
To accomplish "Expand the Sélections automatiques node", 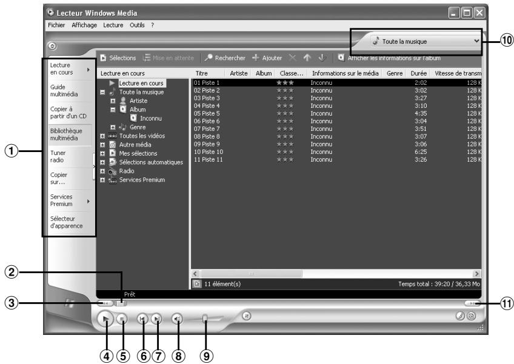I will (102, 162).
